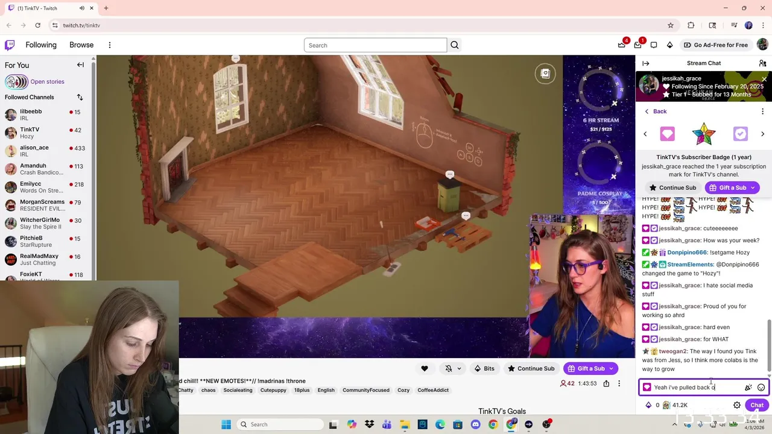This screenshot has width=772, height=434.
Task: Show the previous badge in carousel
Action: point(645,134)
